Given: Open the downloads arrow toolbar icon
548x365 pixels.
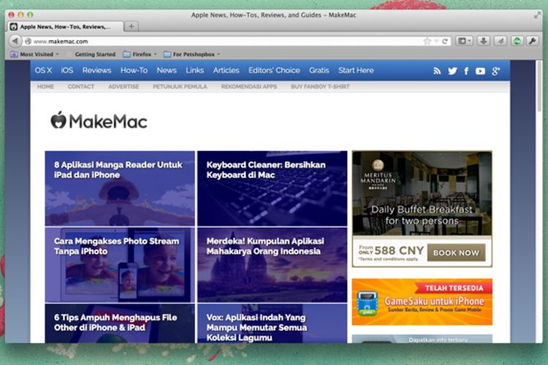Looking at the screenshot, I should coord(484,41).
